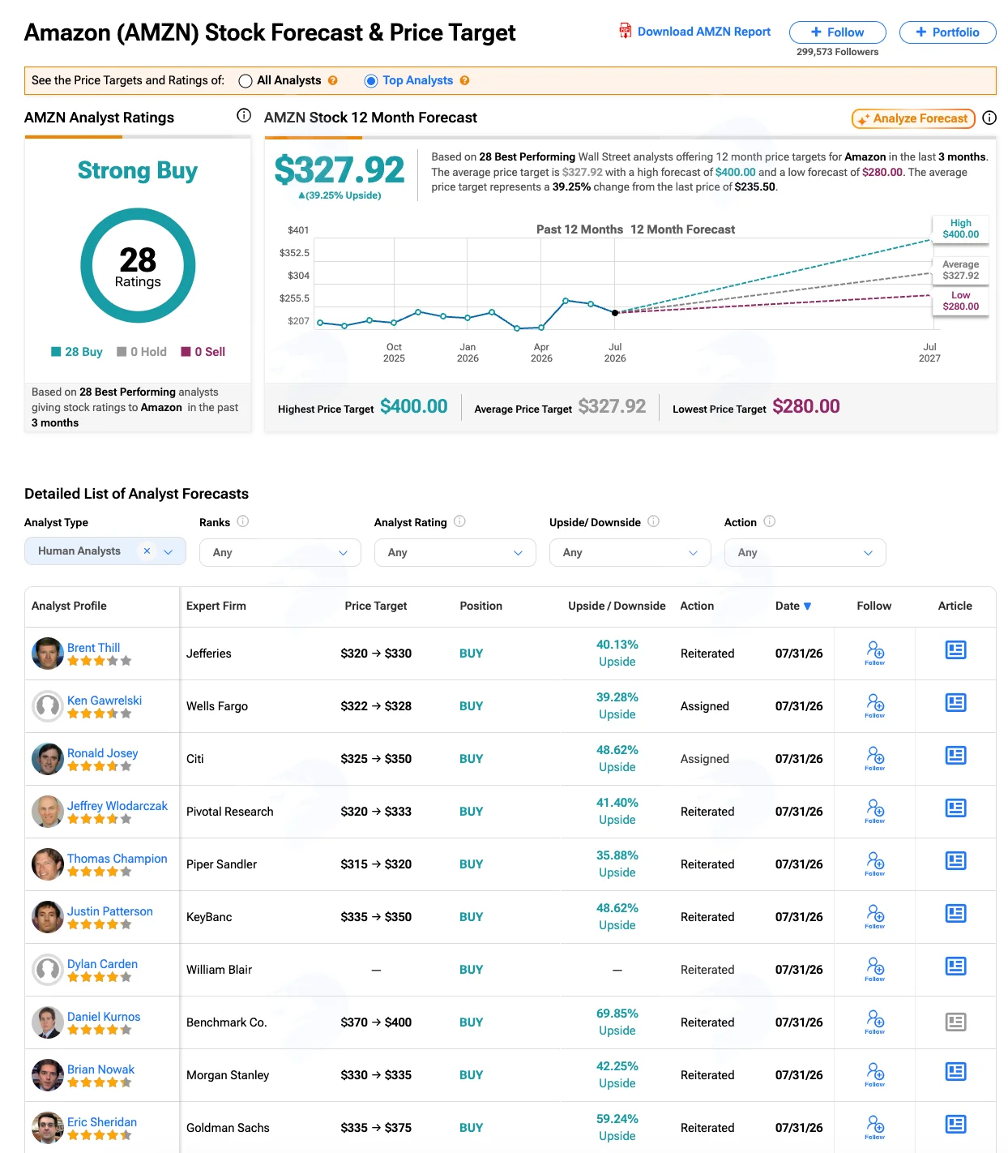Open article icon in Pivotal Research row
Viewport: 1008px width, 1153px height.
955,808
